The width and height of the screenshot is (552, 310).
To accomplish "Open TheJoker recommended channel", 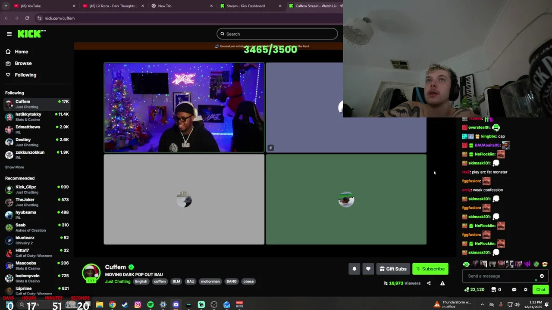I will point(37,202).
